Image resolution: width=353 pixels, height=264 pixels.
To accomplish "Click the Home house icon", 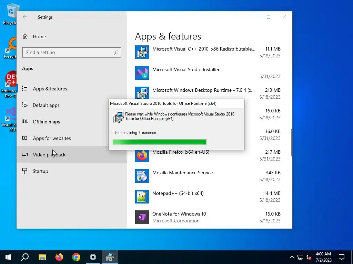I will pyautogui.click(x=25, y=36).
